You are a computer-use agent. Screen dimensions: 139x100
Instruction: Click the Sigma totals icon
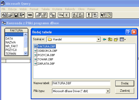pos(67,15)
